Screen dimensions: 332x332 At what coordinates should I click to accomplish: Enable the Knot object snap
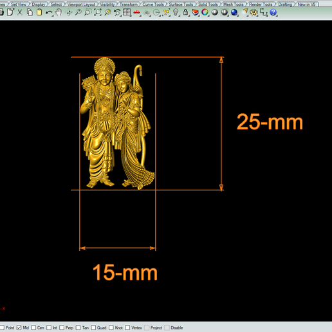click(x=111, y=327)
